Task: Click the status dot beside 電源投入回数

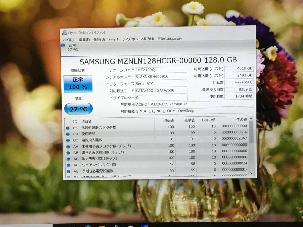Action: [x=68, y=140]
